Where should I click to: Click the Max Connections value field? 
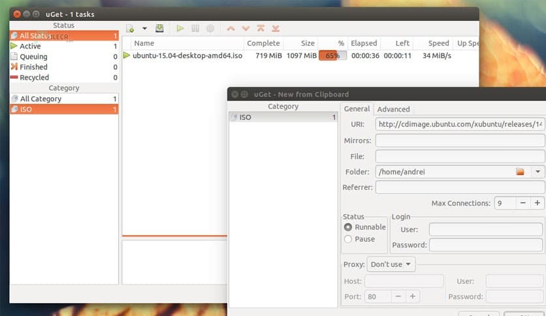[505, 203]
